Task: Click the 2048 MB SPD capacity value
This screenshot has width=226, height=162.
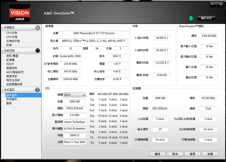Action: pyautogui.click(x=75, y=102)
